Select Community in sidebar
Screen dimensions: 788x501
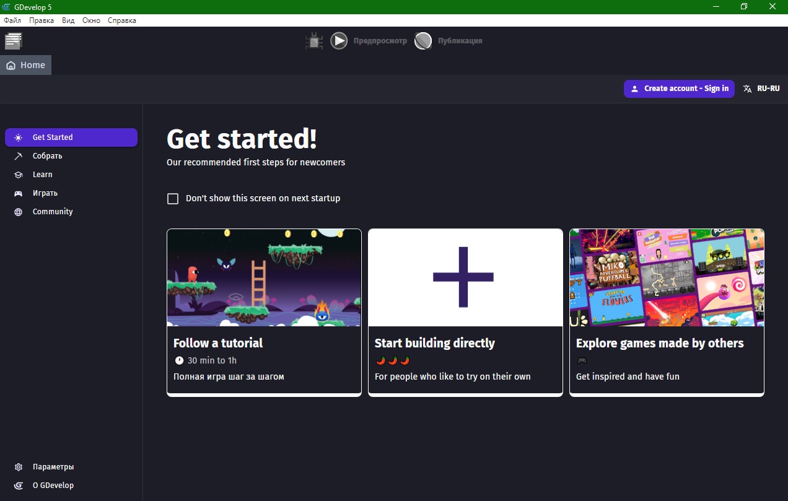pos(71,212)
